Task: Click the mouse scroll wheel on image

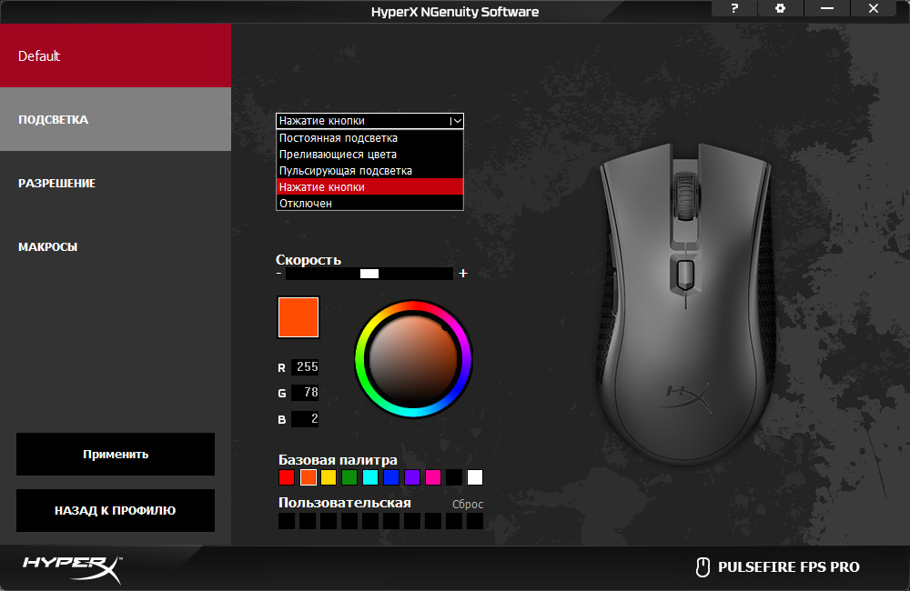Action: (685, 195)
